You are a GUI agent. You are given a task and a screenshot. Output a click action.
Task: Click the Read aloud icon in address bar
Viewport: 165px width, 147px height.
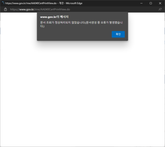coord(160,9)
